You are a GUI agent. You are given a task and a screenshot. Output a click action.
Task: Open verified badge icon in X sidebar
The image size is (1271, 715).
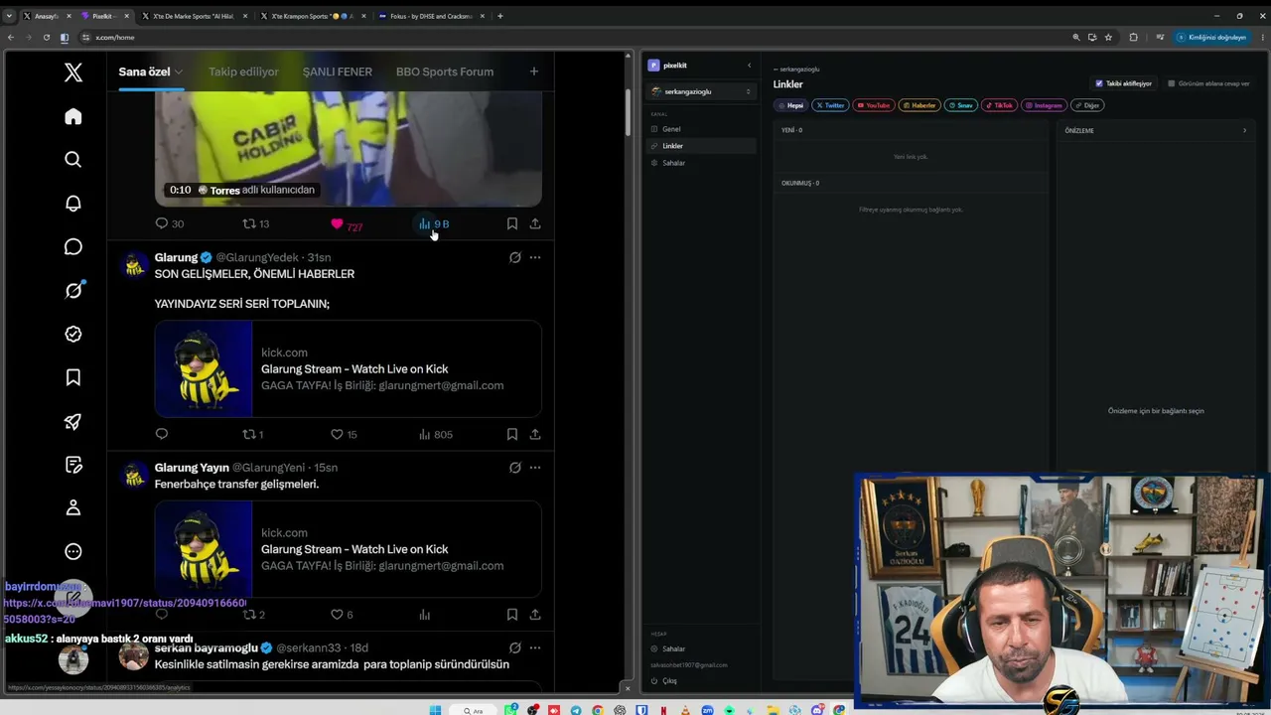72,335
